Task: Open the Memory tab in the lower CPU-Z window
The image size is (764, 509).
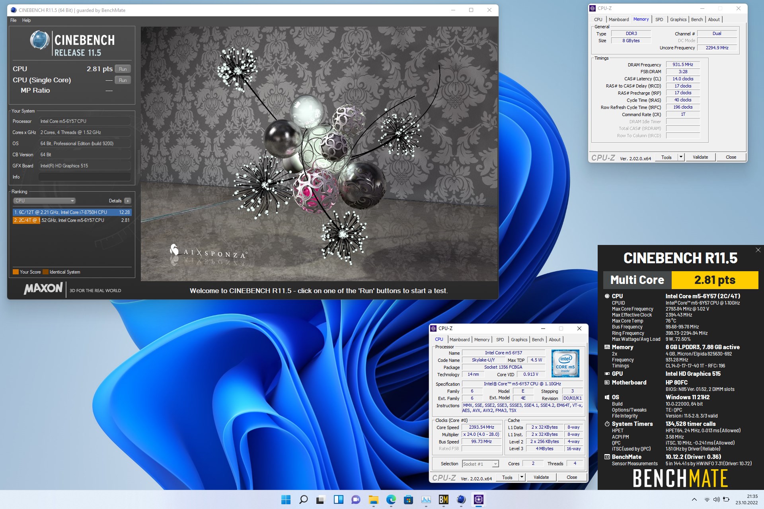Action: tap(482, 340)
